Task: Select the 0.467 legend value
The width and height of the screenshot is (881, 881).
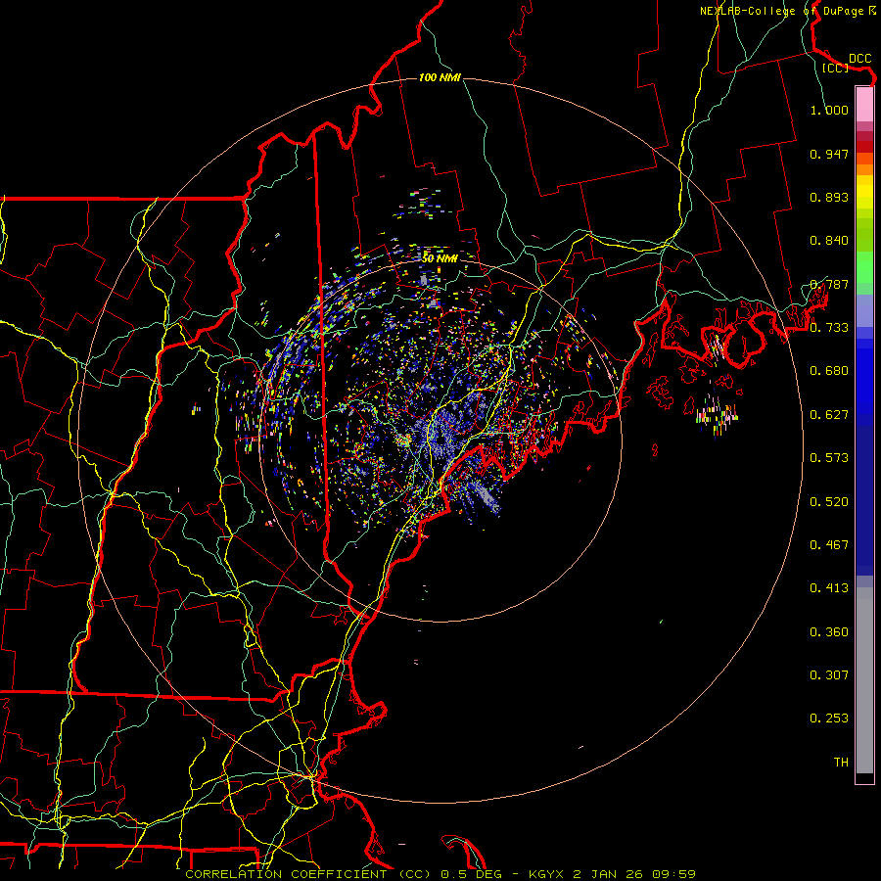Action: click(829, 545)
